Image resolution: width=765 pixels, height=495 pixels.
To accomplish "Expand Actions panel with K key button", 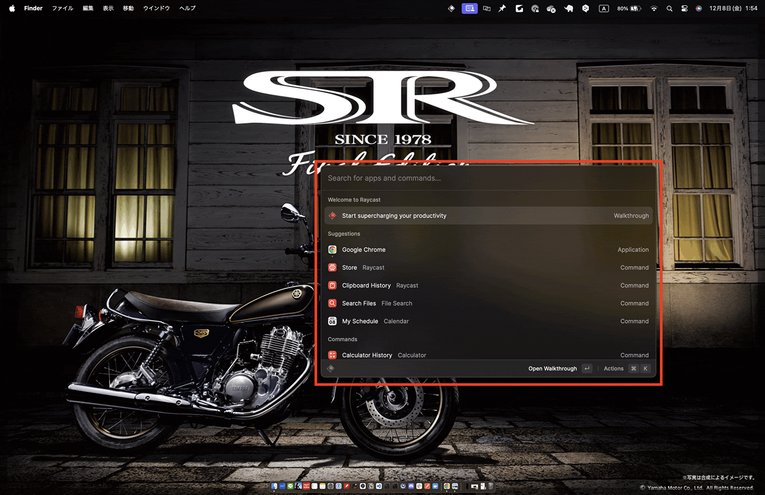I will (645, 368).
